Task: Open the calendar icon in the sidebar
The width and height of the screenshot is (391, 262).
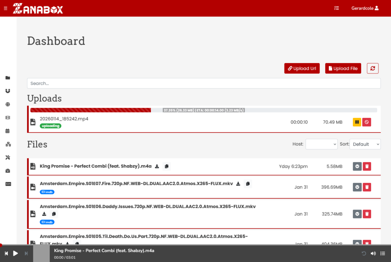Action: (8, 130)
